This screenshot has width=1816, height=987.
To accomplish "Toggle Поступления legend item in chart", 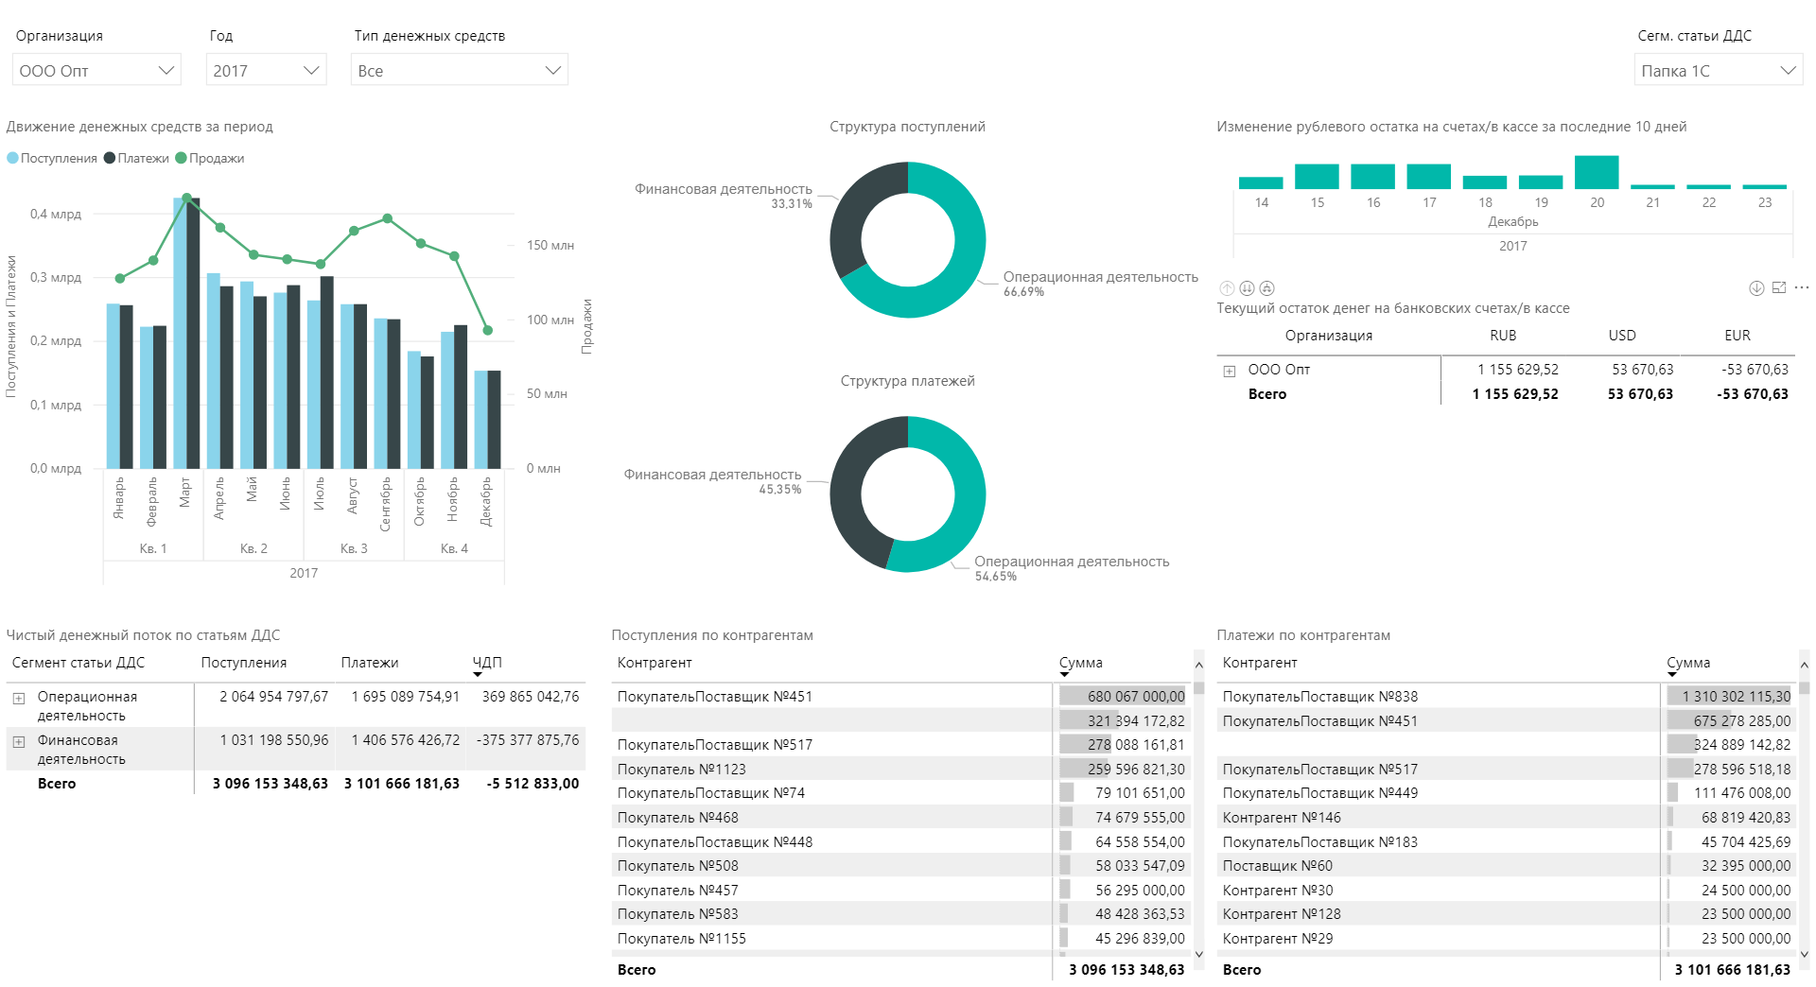I will pos(52,159).
